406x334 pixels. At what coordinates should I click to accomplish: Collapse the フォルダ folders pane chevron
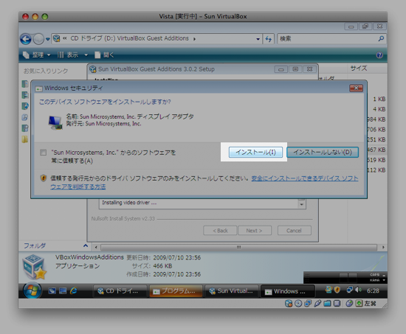coord(86,246)
